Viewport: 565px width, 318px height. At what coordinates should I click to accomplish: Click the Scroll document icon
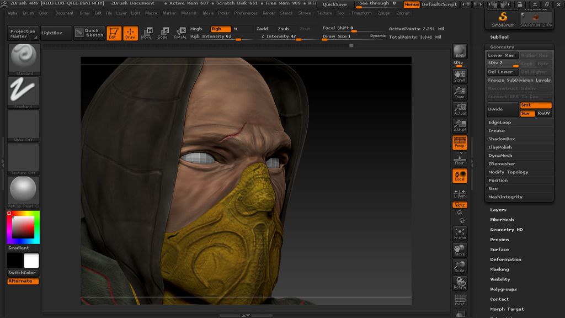(x=460, y=76)
